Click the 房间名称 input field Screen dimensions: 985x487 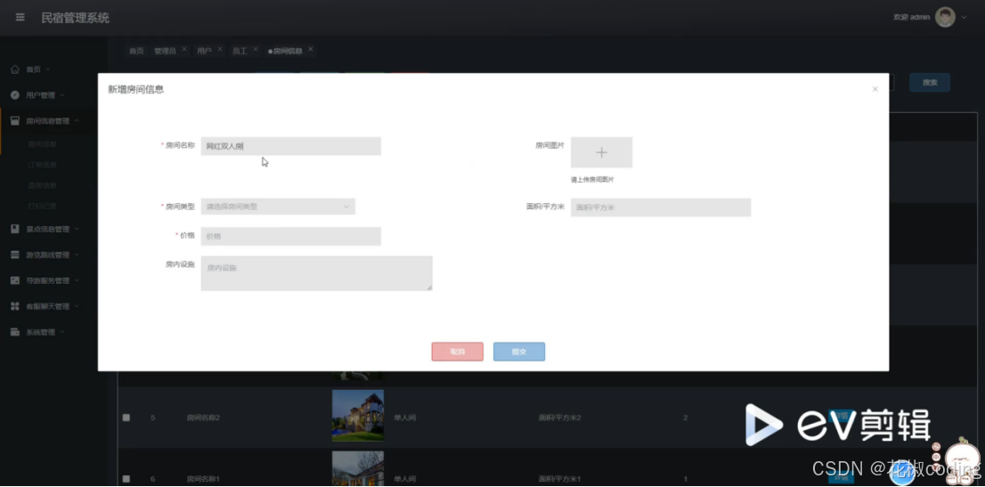(291, 146)
